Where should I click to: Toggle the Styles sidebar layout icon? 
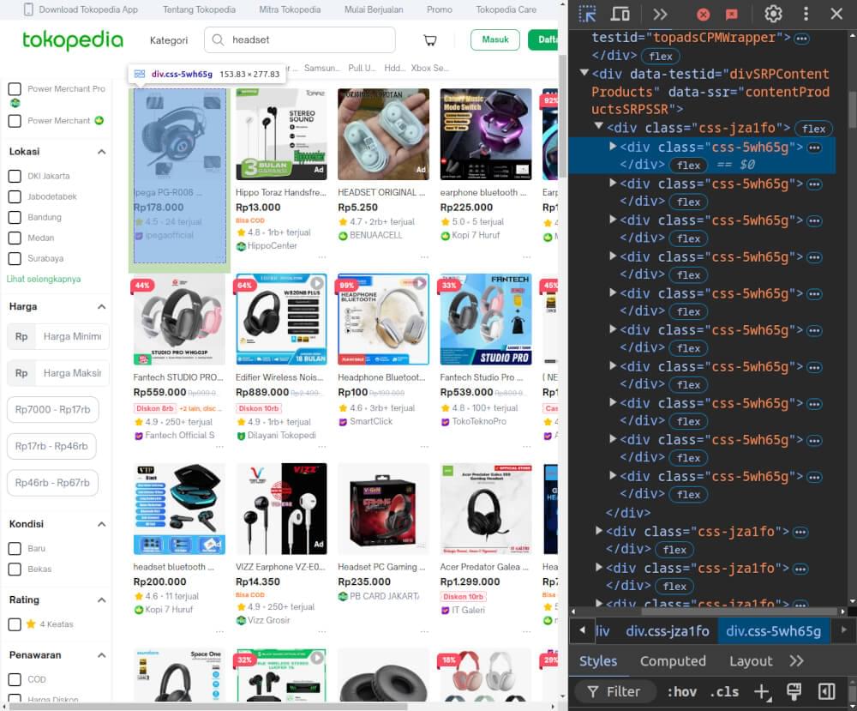[824, 691]
